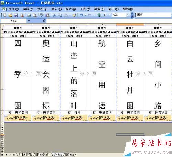
Task: Click the 打一体育项目 hint cell
Action: point(158,112)
